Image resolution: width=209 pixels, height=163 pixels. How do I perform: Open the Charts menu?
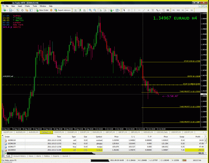(x=27, y=6)
